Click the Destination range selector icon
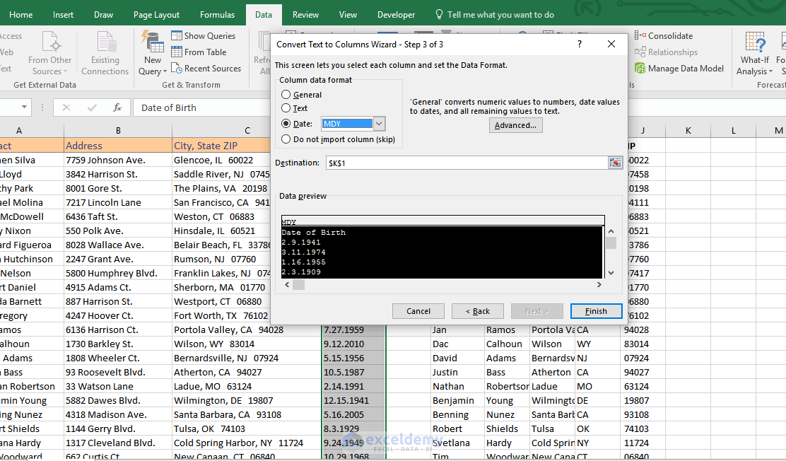This screenshot has width=786, height=461. 615,162
